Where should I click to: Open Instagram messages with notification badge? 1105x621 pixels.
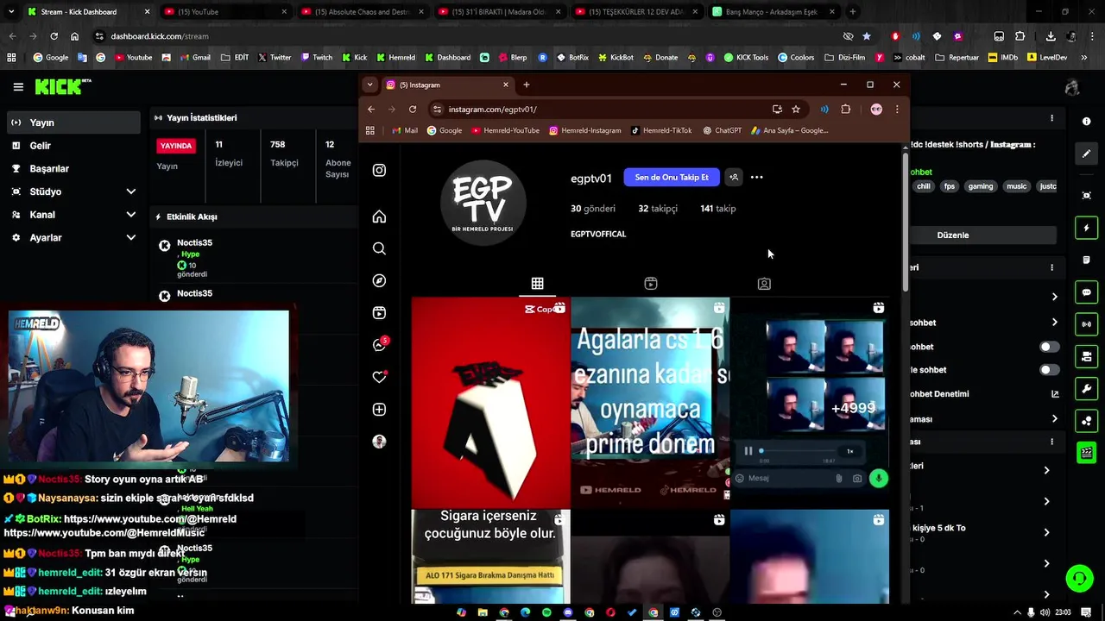click(380, 344)
